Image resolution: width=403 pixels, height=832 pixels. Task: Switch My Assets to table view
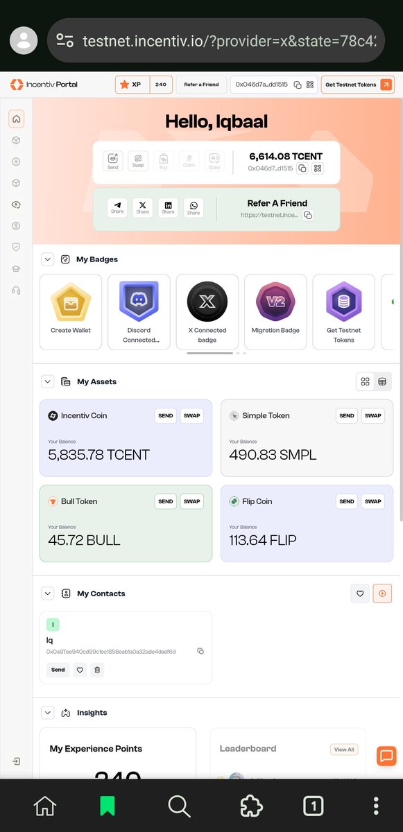point(382,381)
